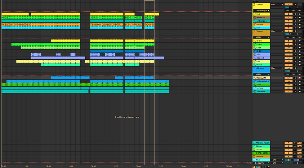This screenshot has width=304, height=168.
Task: Solo the E Reverb return track
Action: (295, 157)
